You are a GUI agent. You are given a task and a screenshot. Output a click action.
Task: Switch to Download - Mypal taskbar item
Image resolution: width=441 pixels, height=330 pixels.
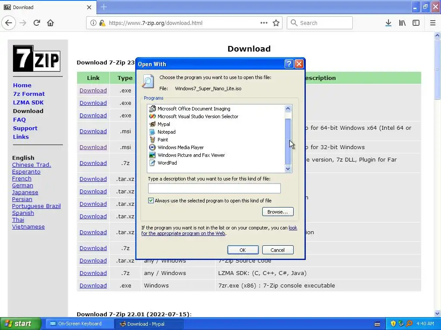click(x=149, y=324)
